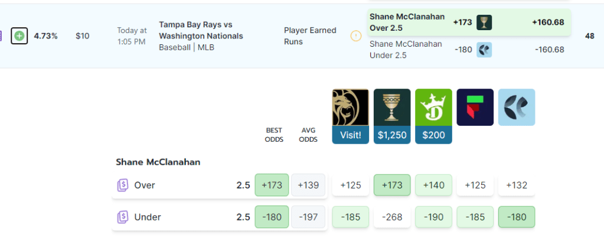Open Tampa Bay Rays vs Washington Nationals matchup
Screen dimensions: 604x247
tap(201, 31)
